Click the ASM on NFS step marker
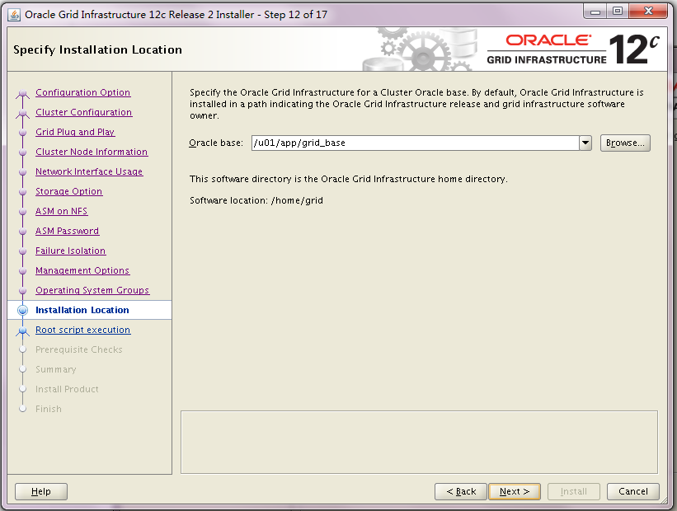 tap(22, 212)
